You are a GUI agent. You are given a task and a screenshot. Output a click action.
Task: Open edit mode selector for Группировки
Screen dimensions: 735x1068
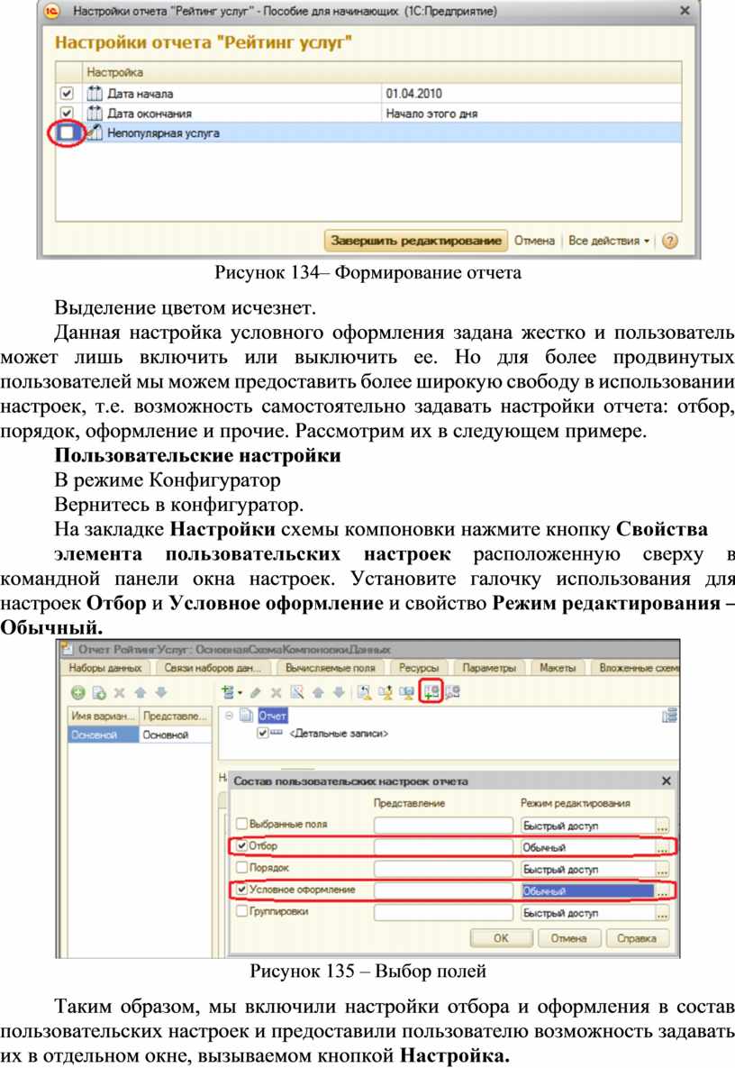[662, 913]
